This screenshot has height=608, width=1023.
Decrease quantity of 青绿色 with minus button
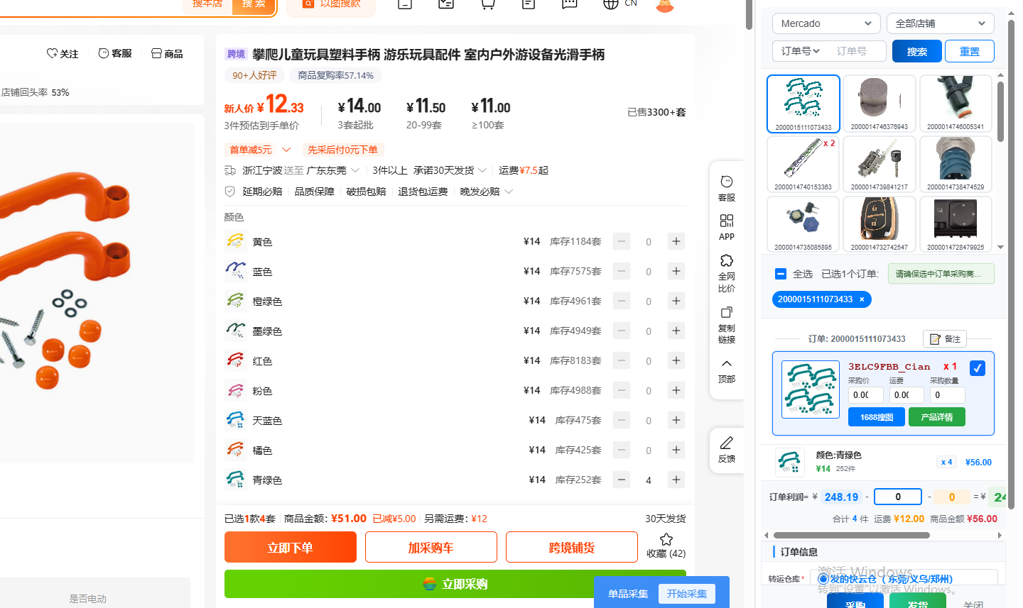click(622, 480)
